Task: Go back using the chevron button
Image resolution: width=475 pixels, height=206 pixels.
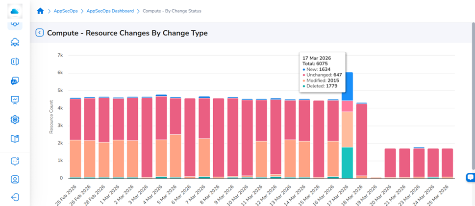Action: [x=39, y=33]
